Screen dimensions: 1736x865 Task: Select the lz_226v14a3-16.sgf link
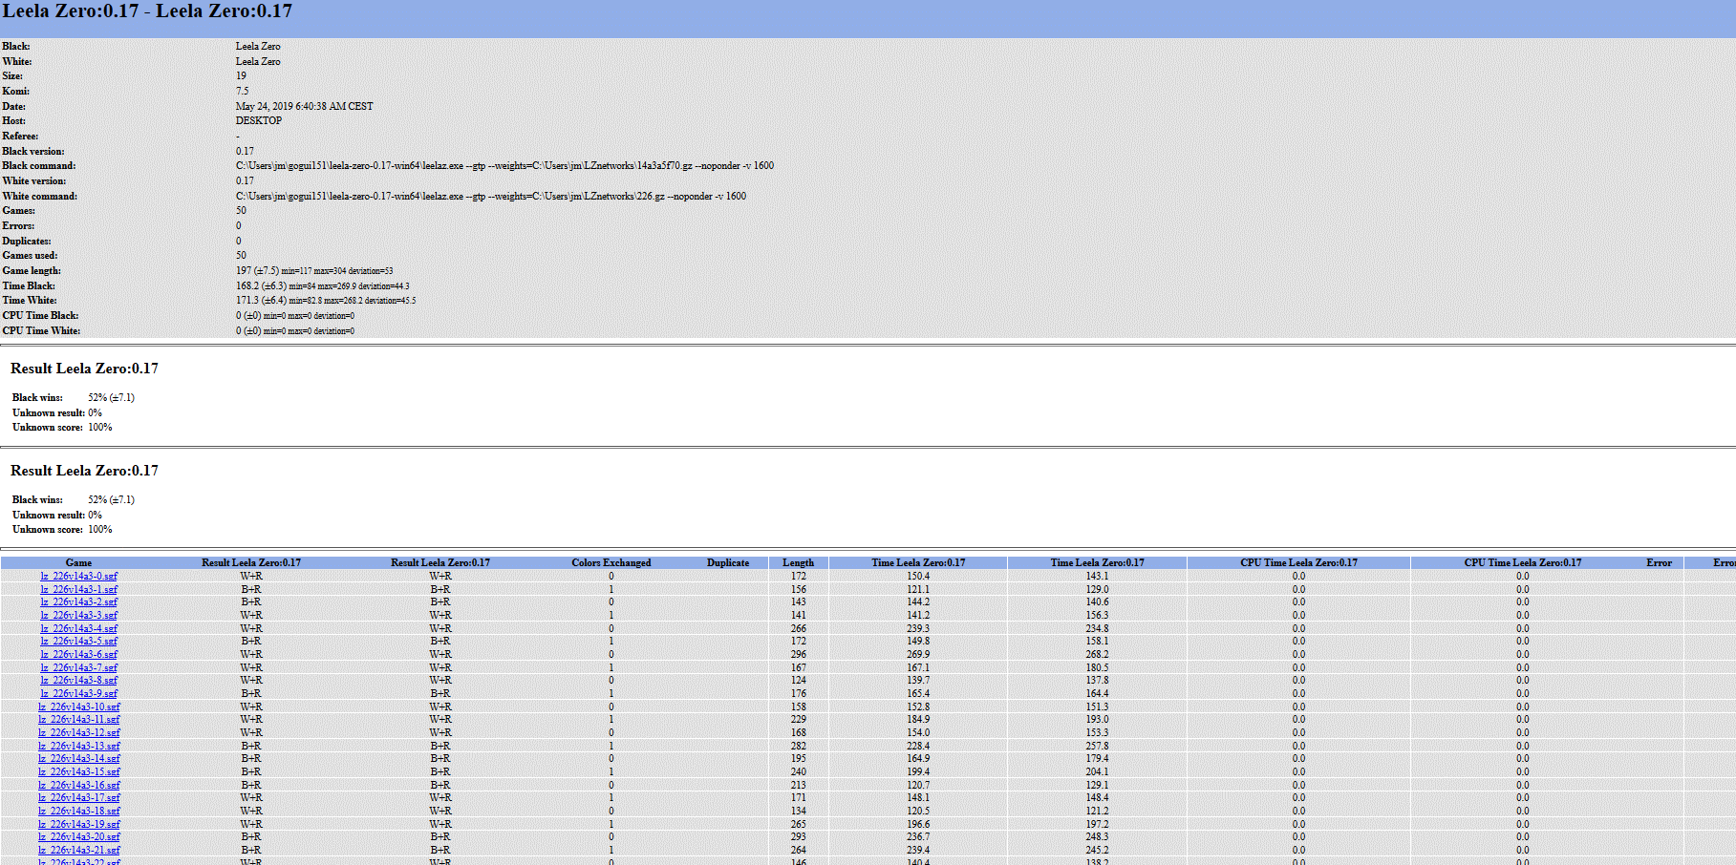[78, 786]
